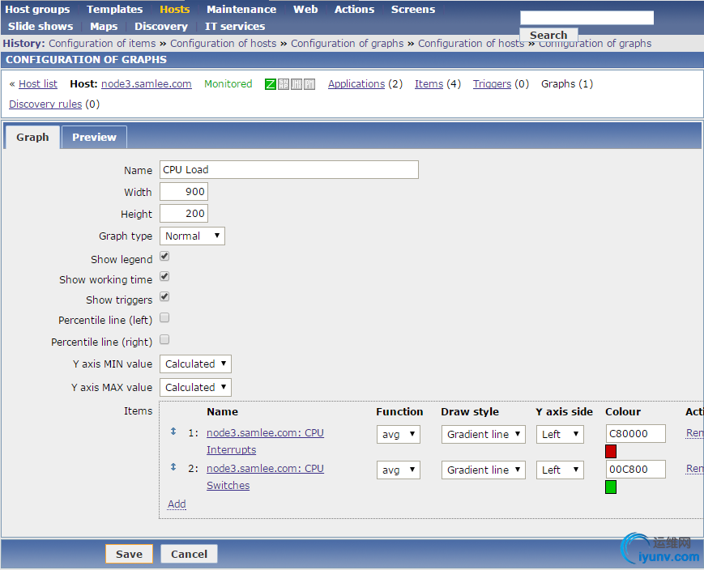Click the IPMI availability icon
This screenshot has width=704, height=570.
309,84
